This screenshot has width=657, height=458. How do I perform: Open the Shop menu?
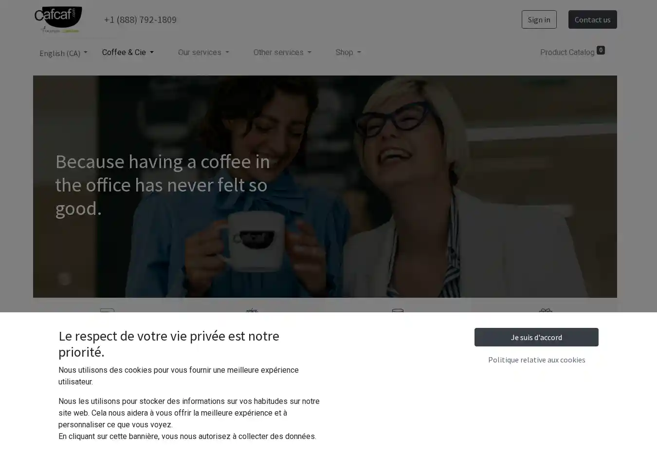point(348,52)
